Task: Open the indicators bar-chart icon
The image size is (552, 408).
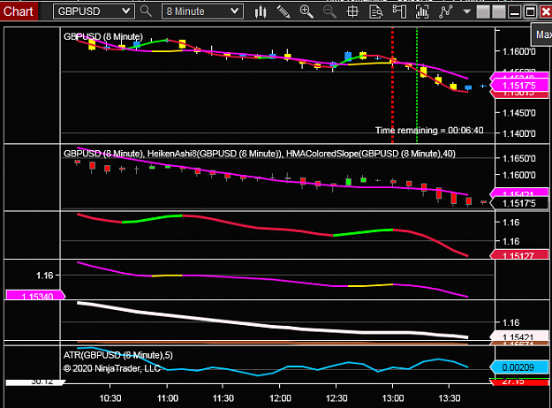Action: (422, 11)
